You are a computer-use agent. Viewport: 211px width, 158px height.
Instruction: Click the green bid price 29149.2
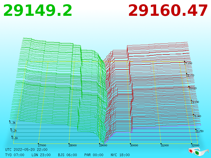38,11
